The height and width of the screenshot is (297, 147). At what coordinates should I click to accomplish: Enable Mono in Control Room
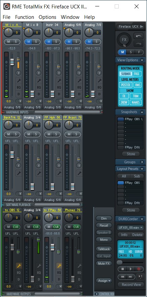point(104,240)
